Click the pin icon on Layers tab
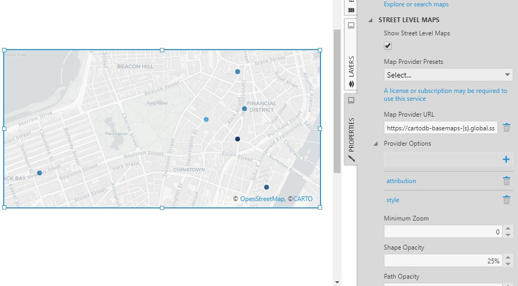Image resolution: width=518 pixels, height=286 pixels. point(351,26)
